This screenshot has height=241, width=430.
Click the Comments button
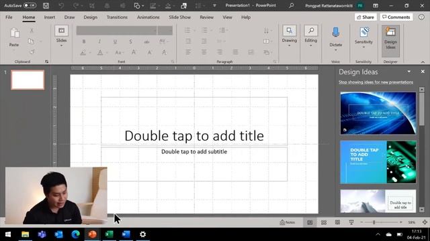396,17
